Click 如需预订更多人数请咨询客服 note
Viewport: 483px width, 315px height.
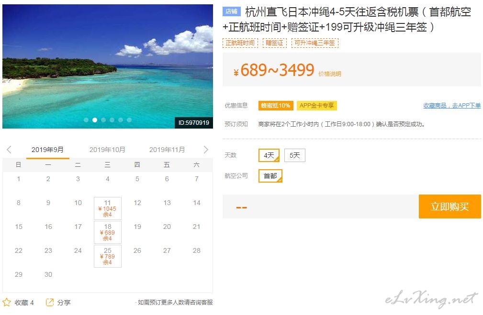pyautogui.click(x=175, y=303)
